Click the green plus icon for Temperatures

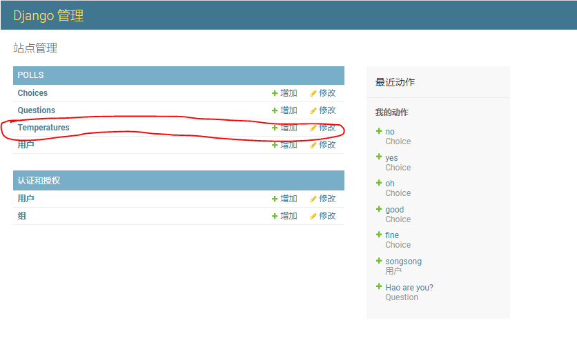coord(275,128)
